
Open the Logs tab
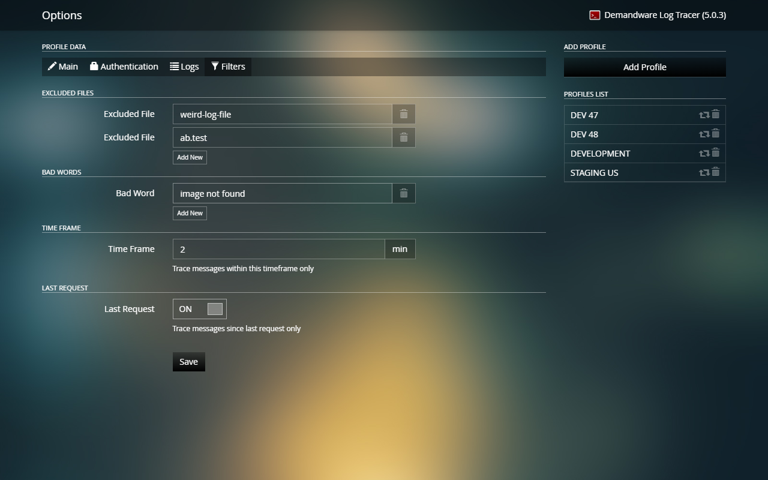184,67
